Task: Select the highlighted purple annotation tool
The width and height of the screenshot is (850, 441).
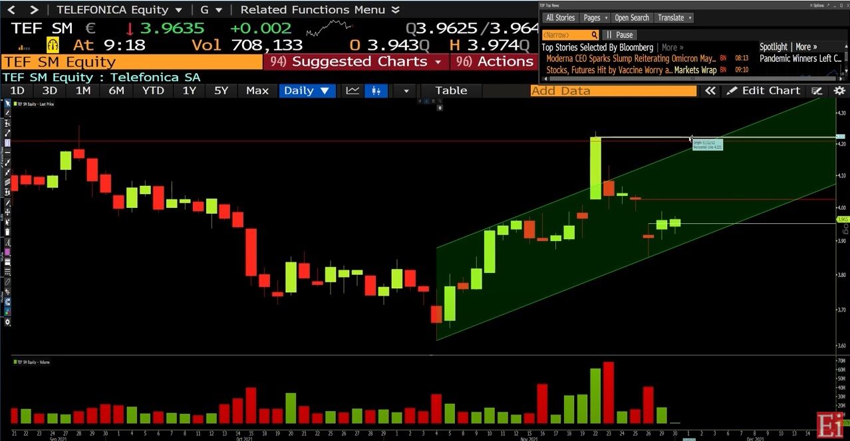Action: point(8,143)
